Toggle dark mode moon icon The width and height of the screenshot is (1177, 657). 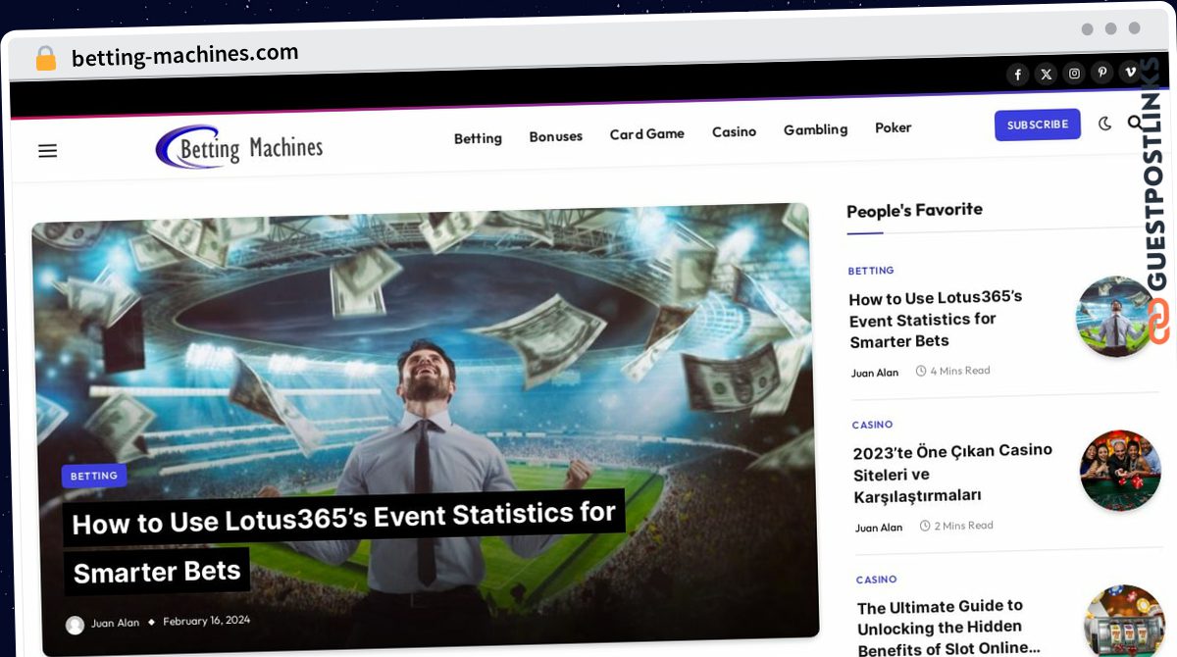1105,124
